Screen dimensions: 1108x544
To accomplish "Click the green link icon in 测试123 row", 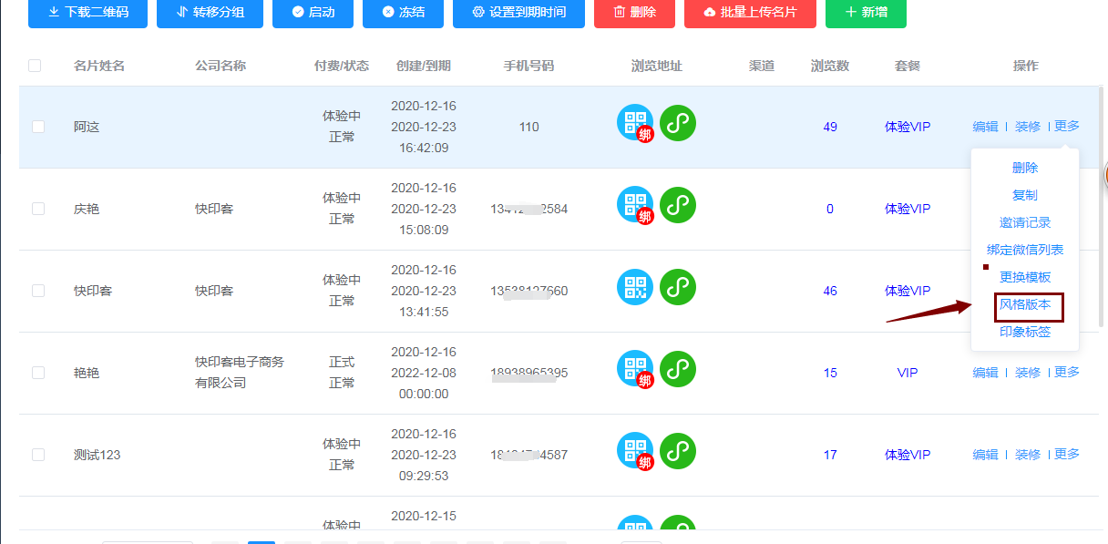I will pyautogui.click(x=677, y=451).
